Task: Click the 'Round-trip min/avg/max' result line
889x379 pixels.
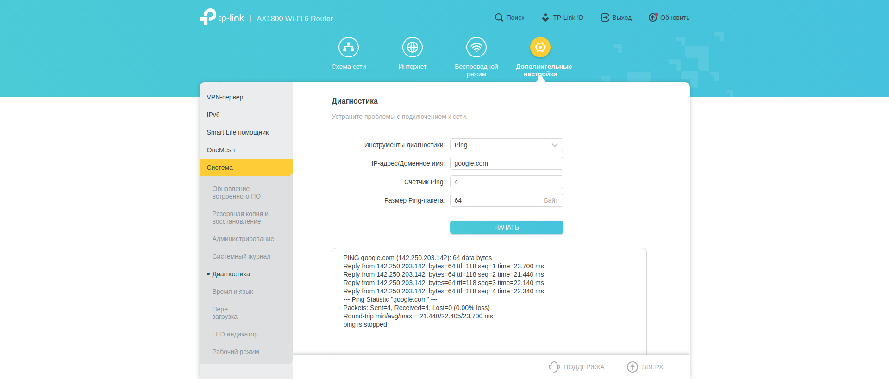Action: point(418,316)
